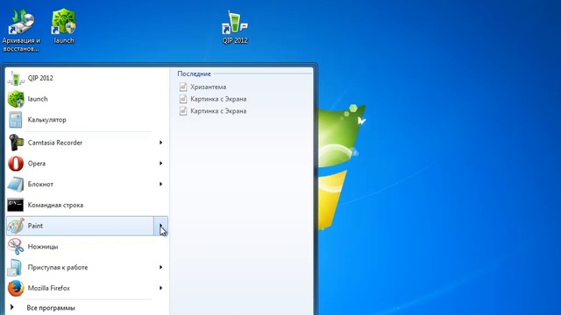561x315 pixels.
Task: Click the Camtasia Recorder camera icon
Action: (16, 143)
